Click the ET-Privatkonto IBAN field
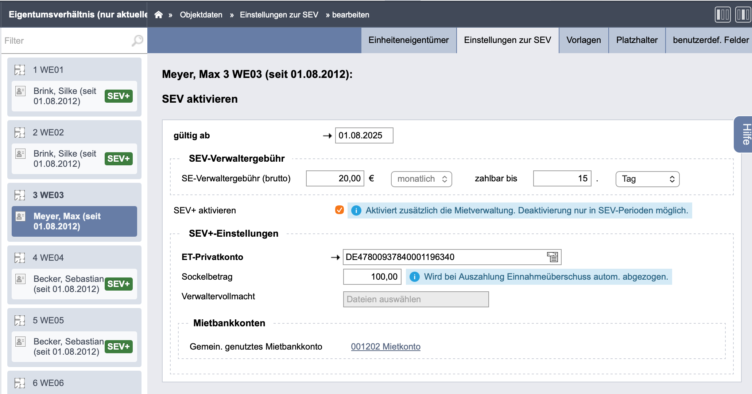Viewport: 752px width, 394px height. 452,257
